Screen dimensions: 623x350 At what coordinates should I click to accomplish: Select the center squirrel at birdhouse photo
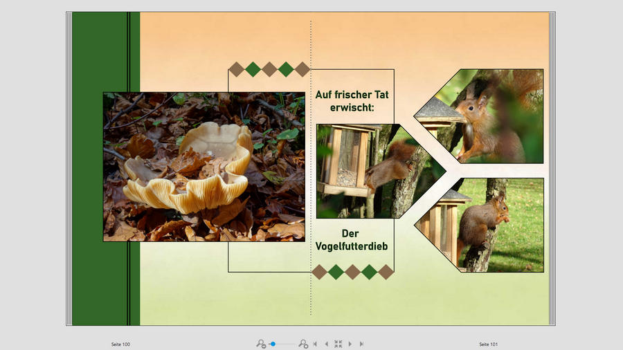point(353,170)
